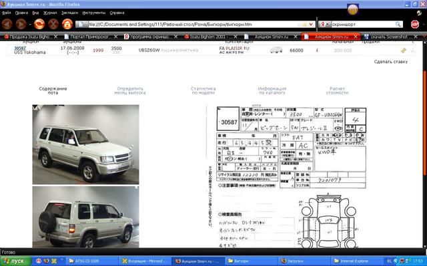Open lot number 30587 link
The height and width of the screenshot is (266, 427).
pos(20,48)
